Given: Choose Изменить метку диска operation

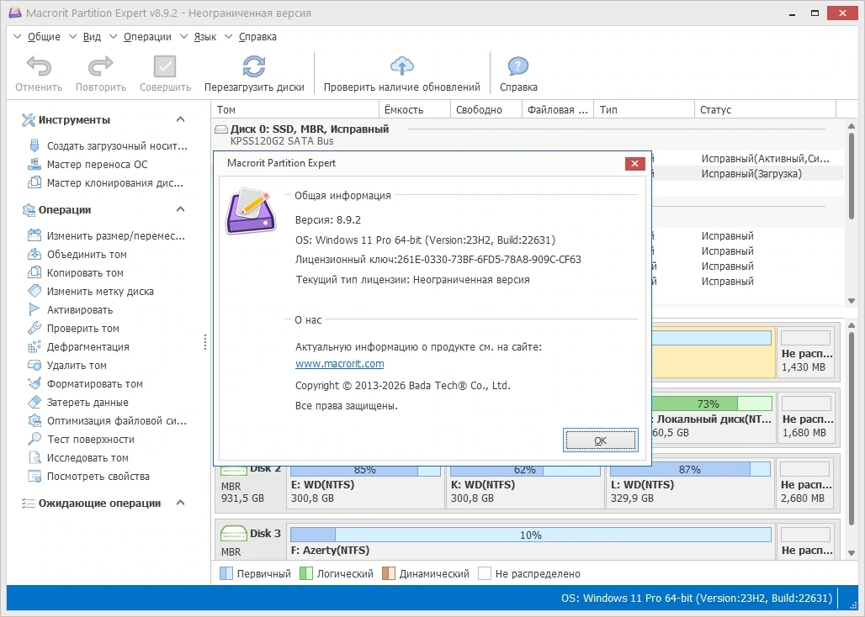Looking at the screenshot, I should pos(91,292).
